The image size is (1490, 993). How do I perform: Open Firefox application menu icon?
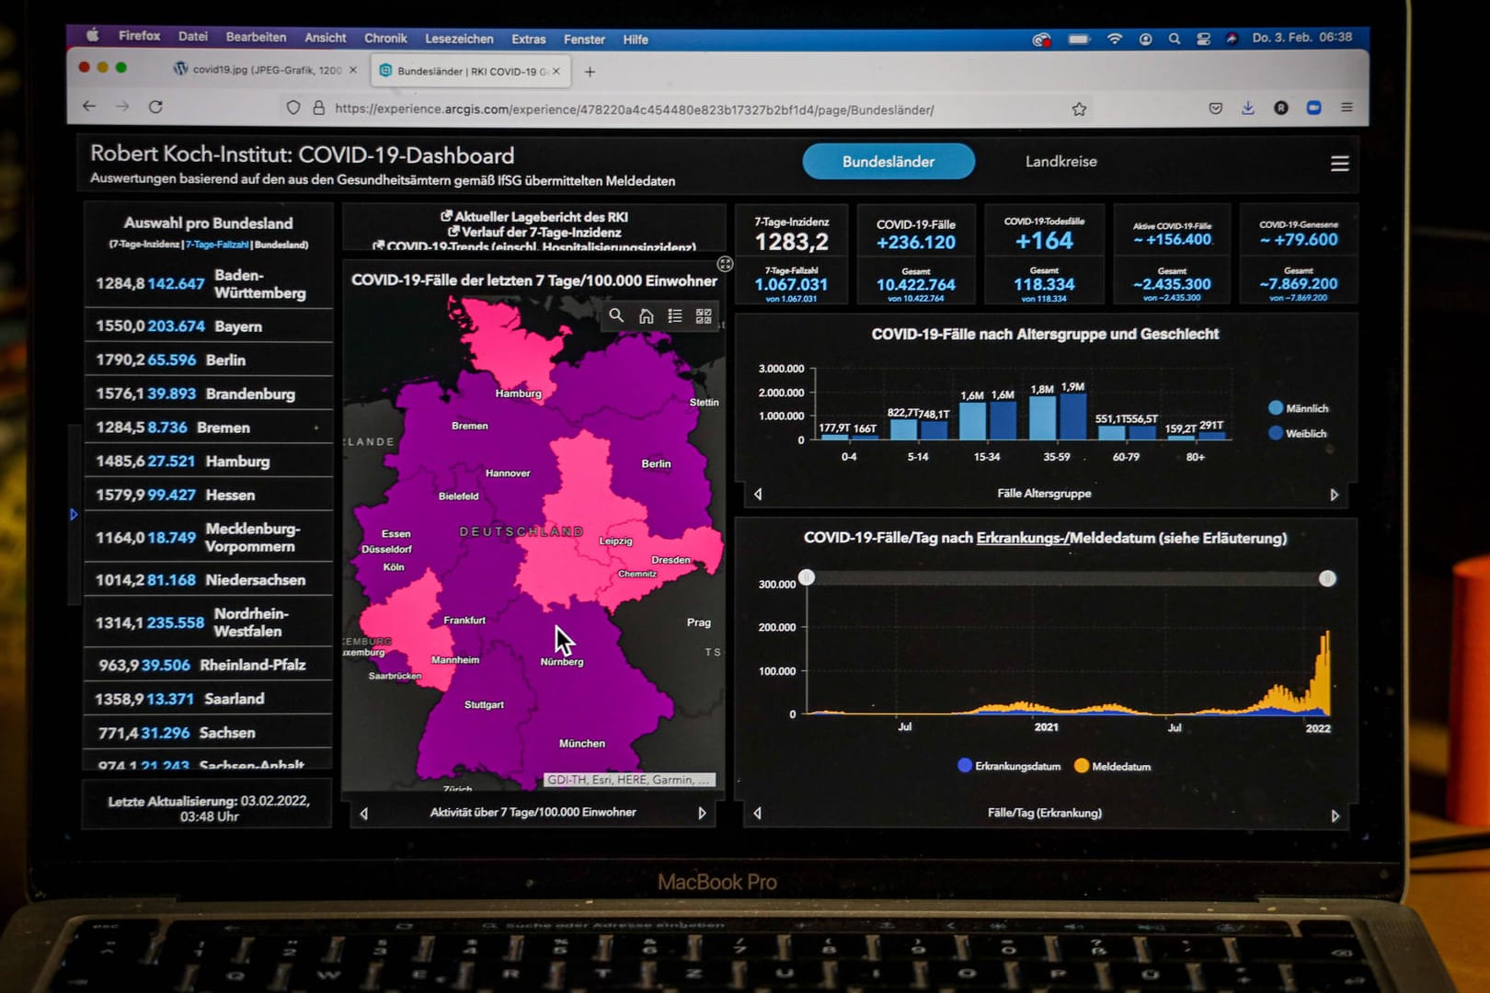coord(1347,108)
